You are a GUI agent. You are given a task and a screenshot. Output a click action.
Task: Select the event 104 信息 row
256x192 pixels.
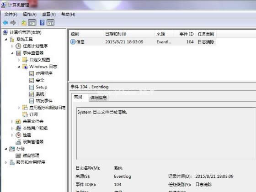pyautogui.click(x=143, y=42)
